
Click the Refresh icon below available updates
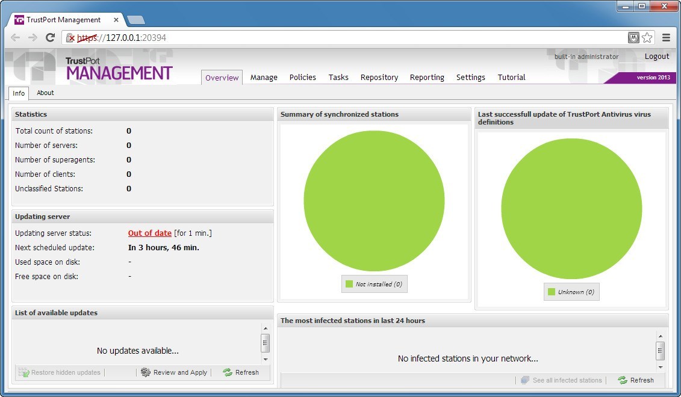coord(227,372)
